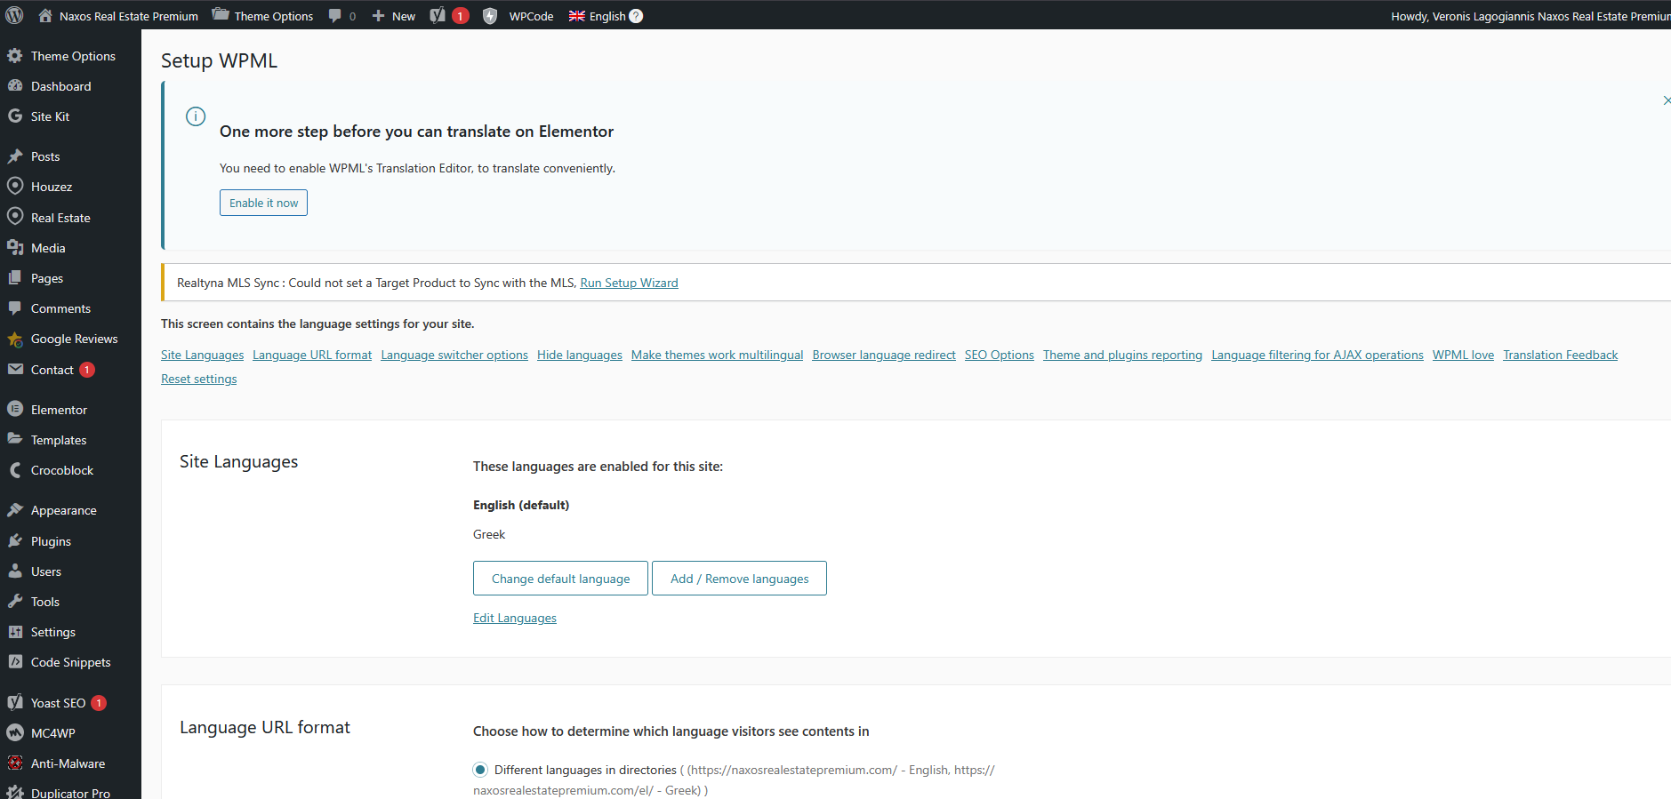Click the shield security icon in admin bar
Screen dimensions: 1671x799
coord(490,15)
